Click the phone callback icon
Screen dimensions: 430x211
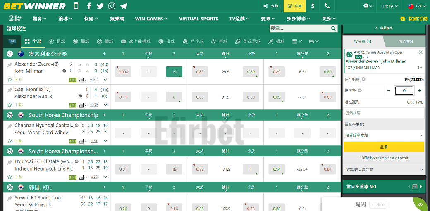[327, 6]
